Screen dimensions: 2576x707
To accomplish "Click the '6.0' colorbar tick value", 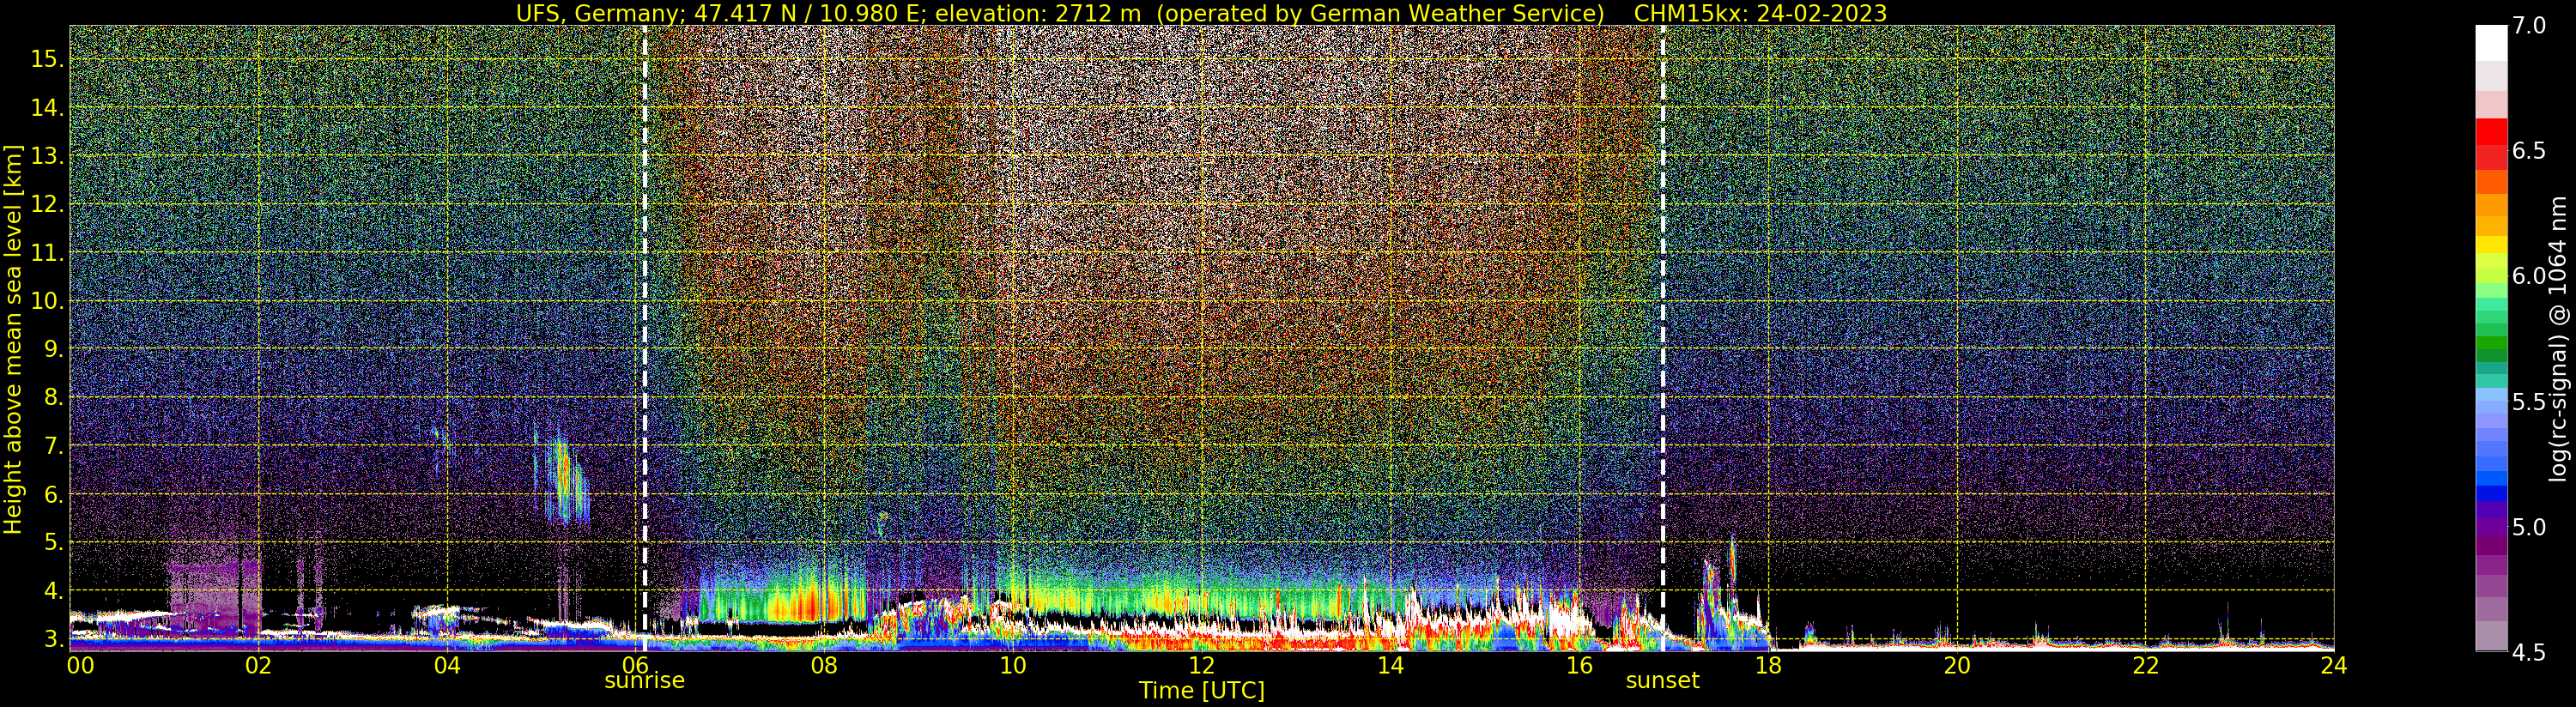I will pos(2529,276).
